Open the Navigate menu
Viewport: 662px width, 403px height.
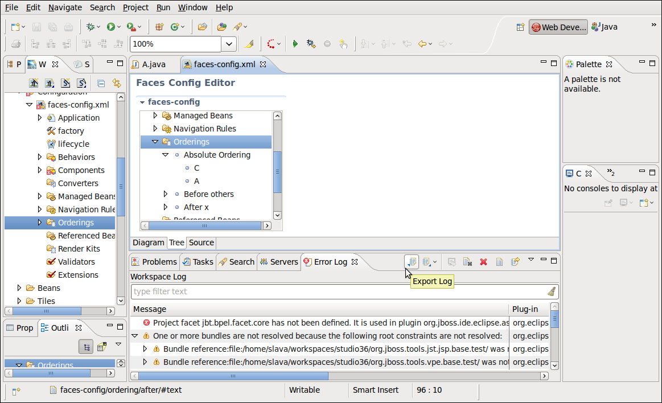click(65, 7)
